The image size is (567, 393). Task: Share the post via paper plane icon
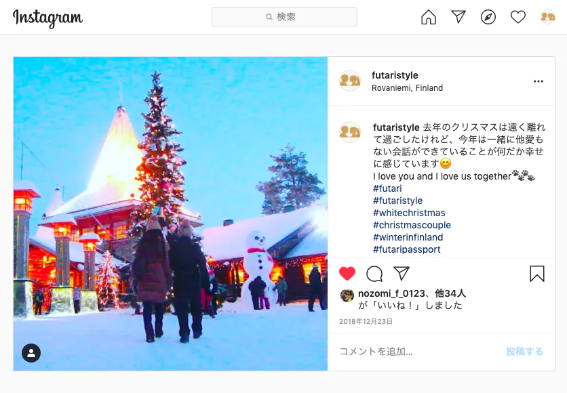[x=402, y=274]
